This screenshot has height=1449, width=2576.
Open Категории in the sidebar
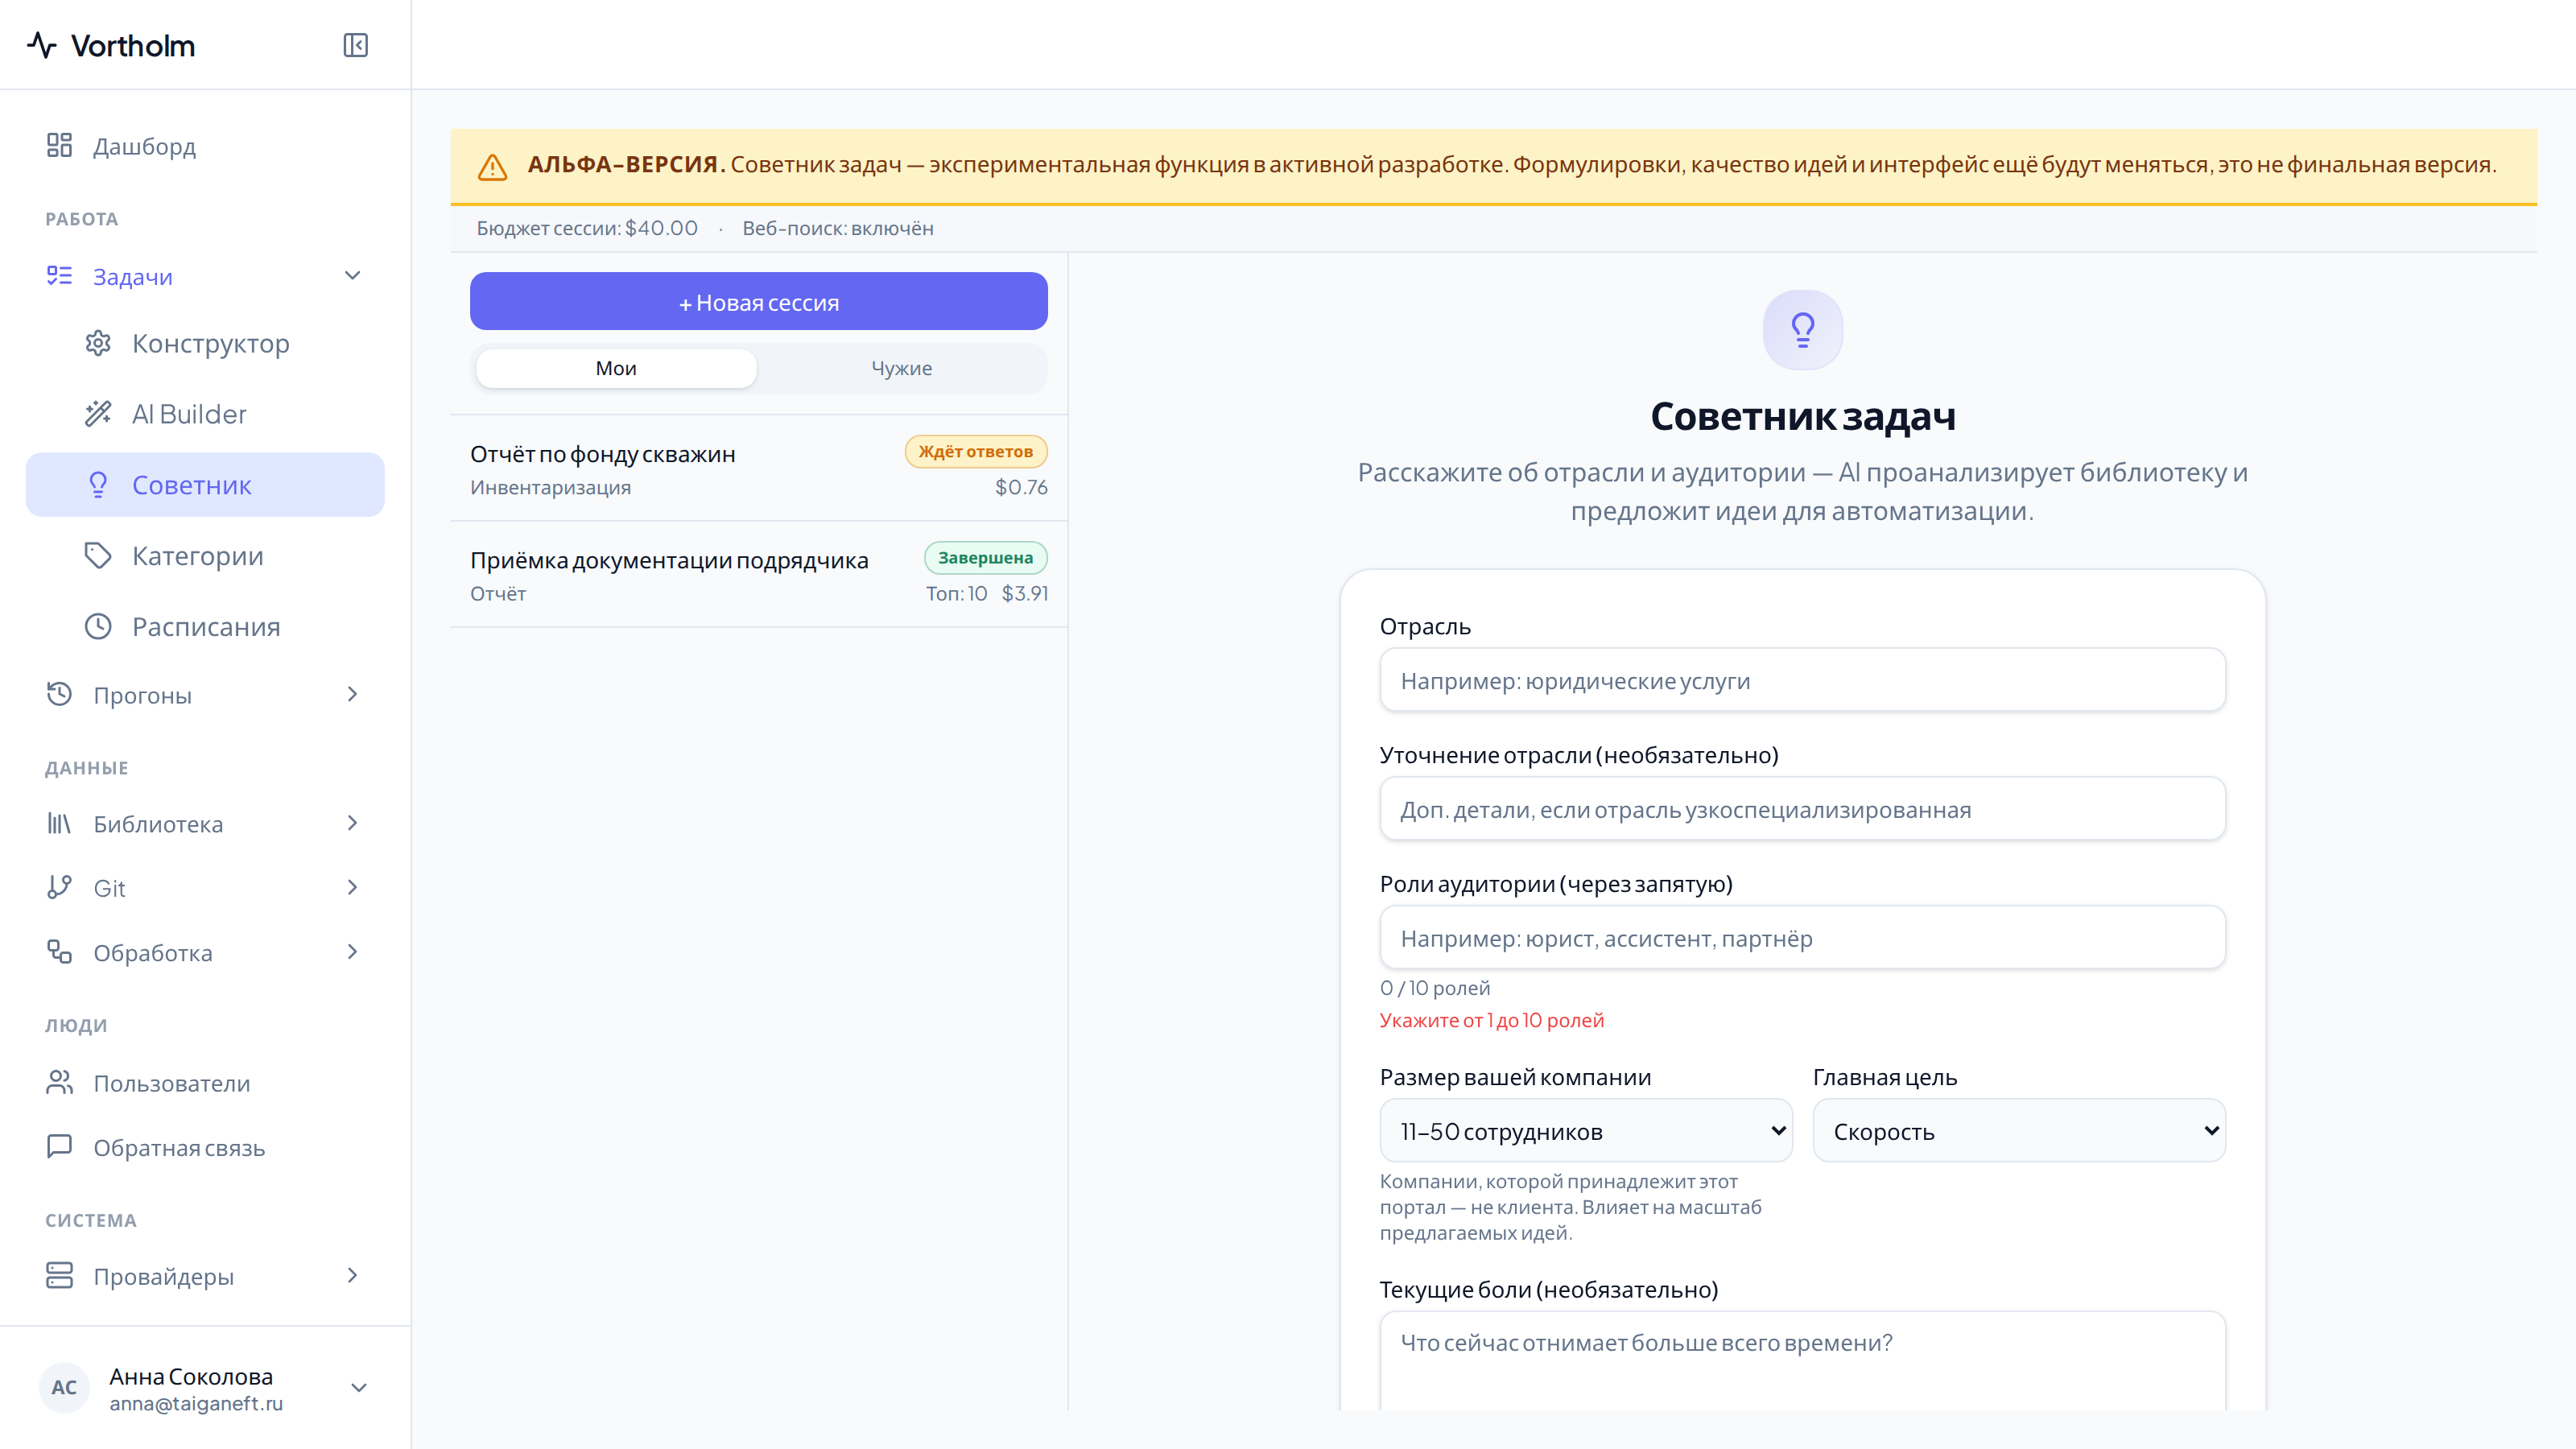coord(205,556)
